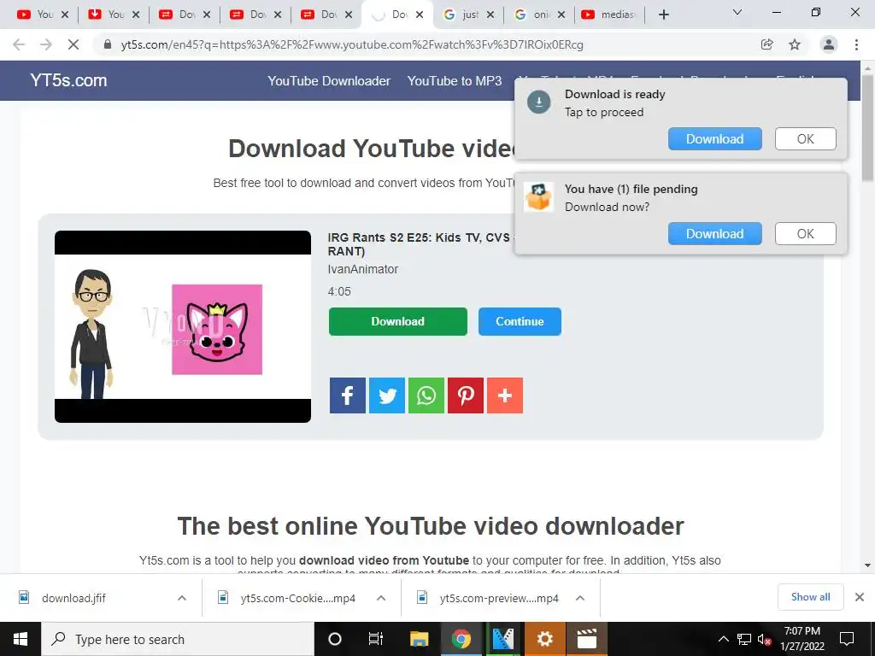Open the clapperboard video app in taskbar
Viewport: 875px width, 656px height.
click(586, 639)
